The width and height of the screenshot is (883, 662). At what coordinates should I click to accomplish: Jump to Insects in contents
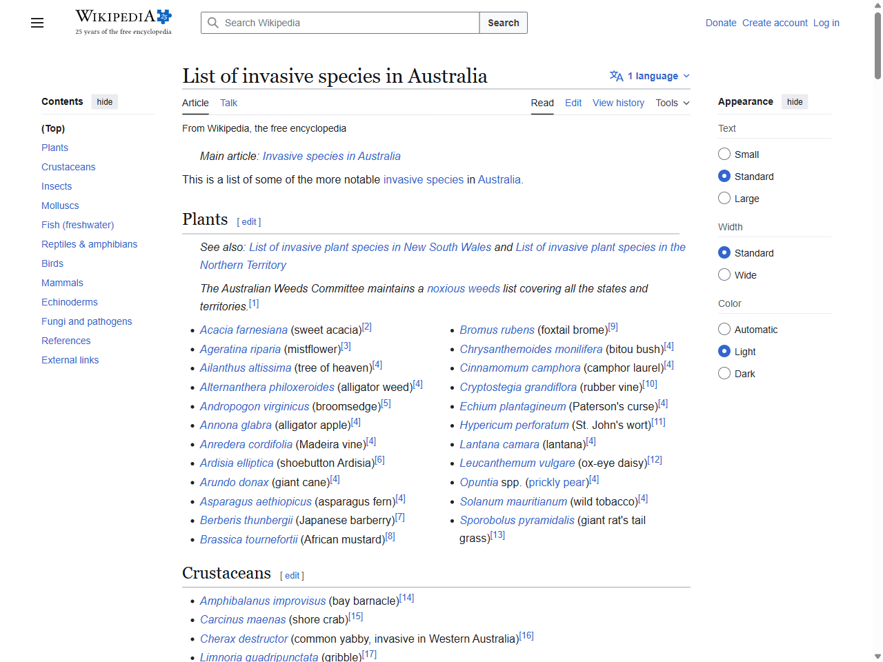pyautogui.click(x=57, y=186)
